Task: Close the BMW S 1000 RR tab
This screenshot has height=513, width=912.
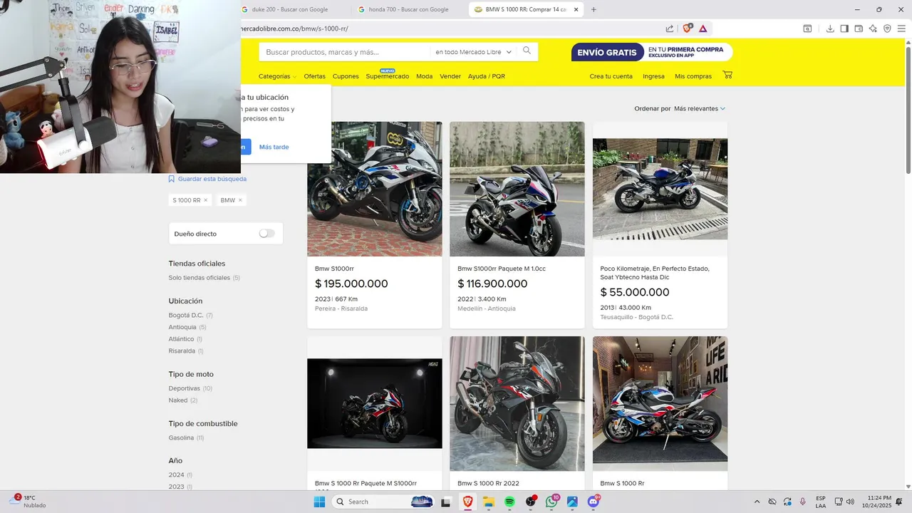Action: coord(576,9)
